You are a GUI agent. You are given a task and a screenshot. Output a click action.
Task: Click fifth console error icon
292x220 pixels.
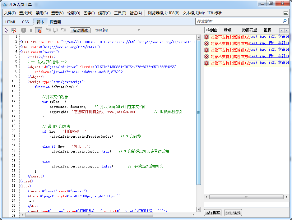206,63
